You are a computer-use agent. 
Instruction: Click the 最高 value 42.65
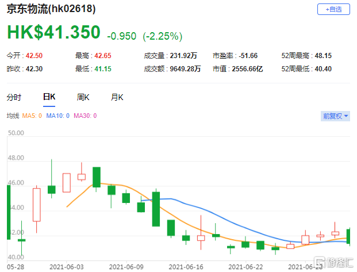[103, 56]
